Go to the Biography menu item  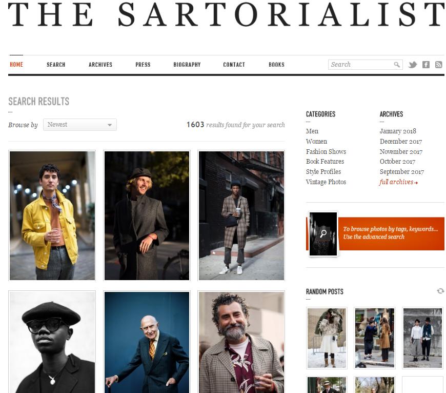tap(187, 65)
